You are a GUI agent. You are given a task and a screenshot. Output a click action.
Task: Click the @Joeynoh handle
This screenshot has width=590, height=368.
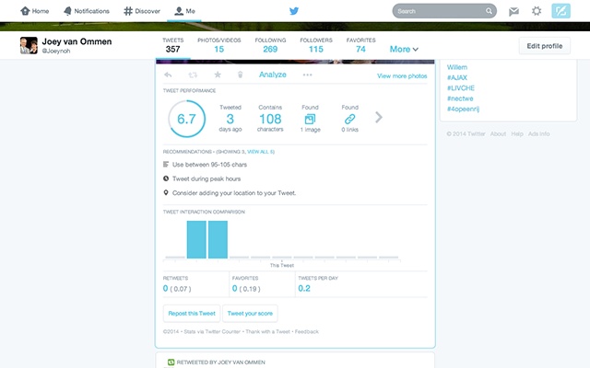56,51
